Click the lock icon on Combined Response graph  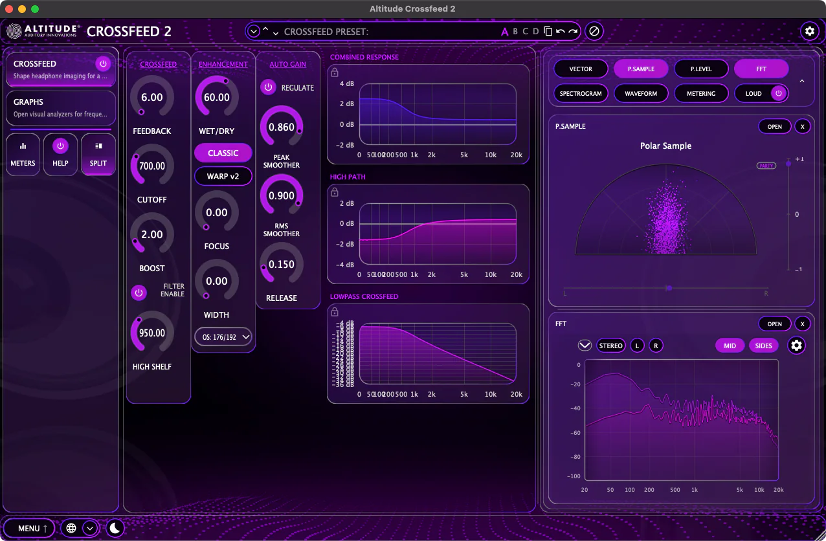click(x=335, y=72)
